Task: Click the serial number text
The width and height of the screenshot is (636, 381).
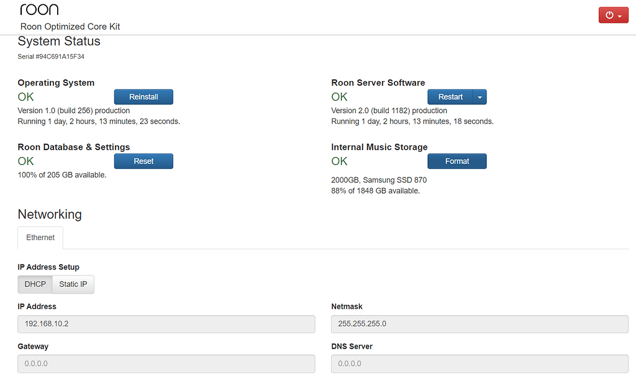Action: tap(52, 56)
